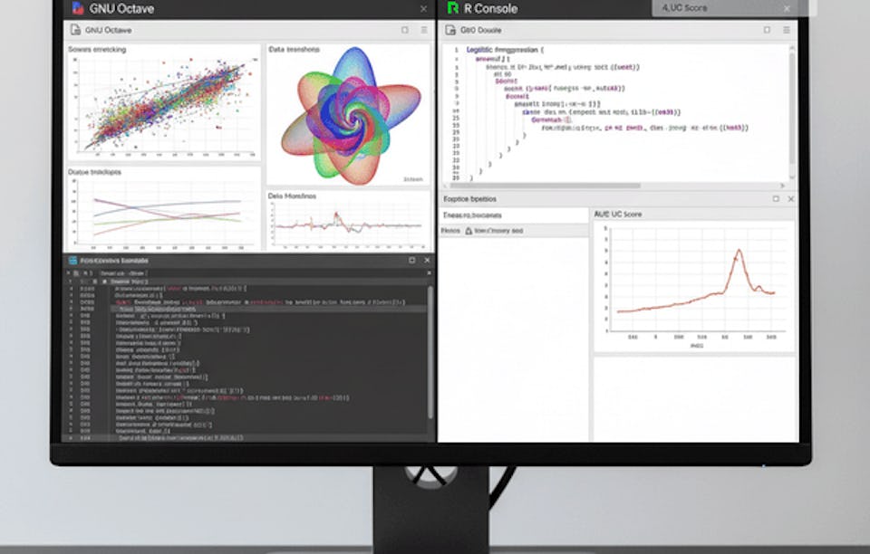
Task: Click the GNU Octave logo in the title bar
Action: (78, 8)
